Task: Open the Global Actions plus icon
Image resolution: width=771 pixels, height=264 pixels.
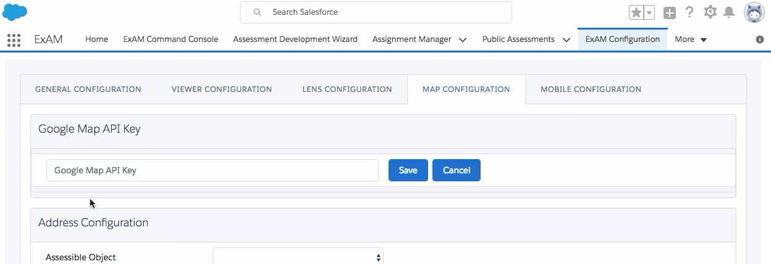Action: pyautogui.click(x=669, y=12)
